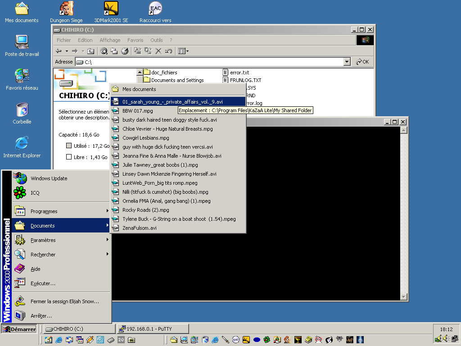Choose Fermer la session Elijah Snow...

click(61, 301)
